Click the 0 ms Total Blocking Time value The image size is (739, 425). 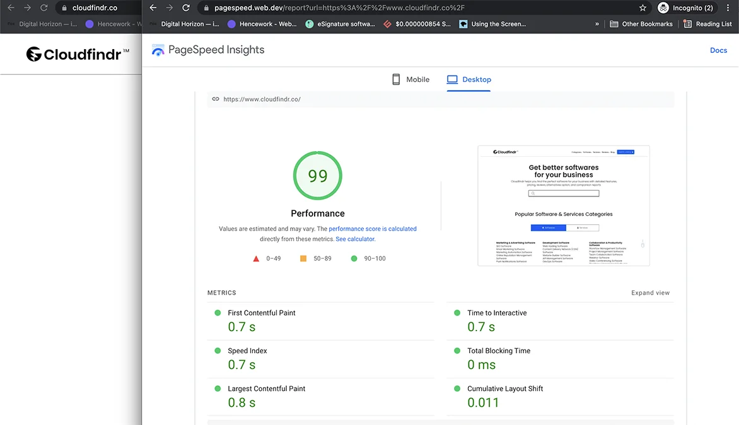(x=481, y=365)
